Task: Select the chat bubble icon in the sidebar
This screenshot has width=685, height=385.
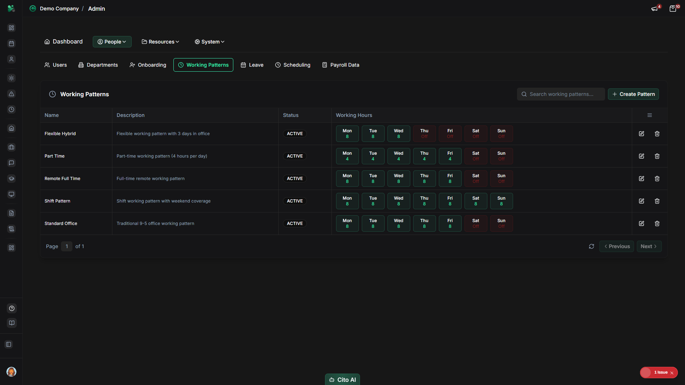Action: (11, 163)
